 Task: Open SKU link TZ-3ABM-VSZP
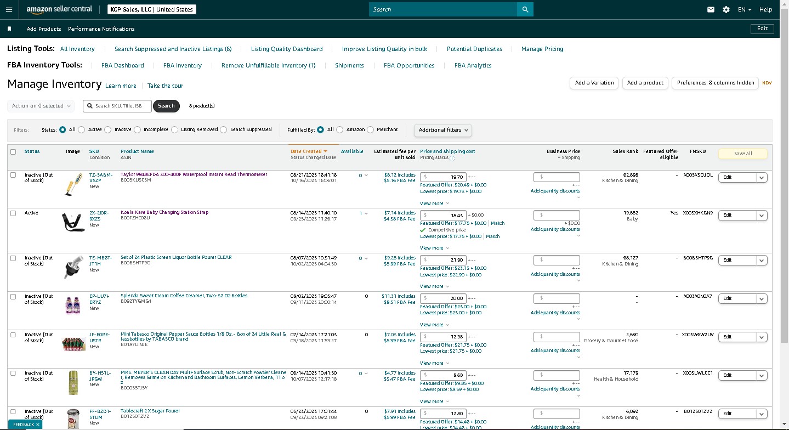click(x=101, y=177)
